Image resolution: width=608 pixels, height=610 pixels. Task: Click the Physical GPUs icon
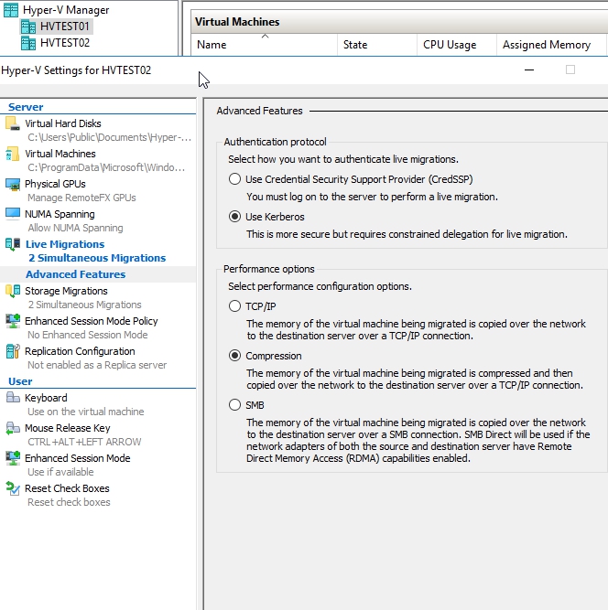(12, 184)
